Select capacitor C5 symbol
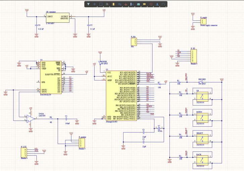Screen dimensions: 244x171 [89, 25]
